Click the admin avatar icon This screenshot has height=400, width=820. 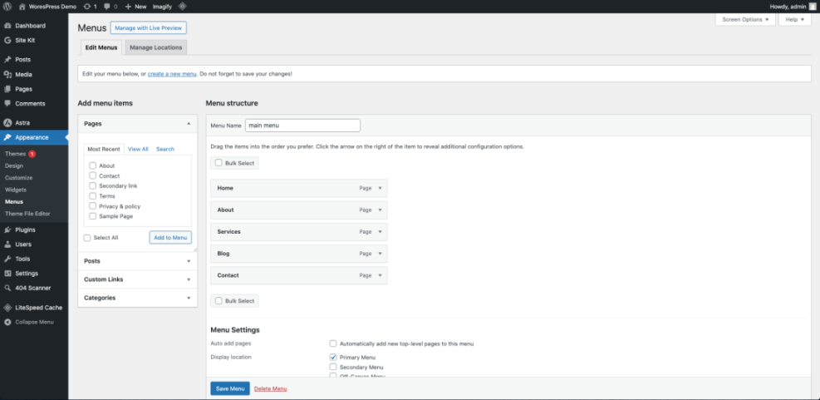click(x=813, y=7)
